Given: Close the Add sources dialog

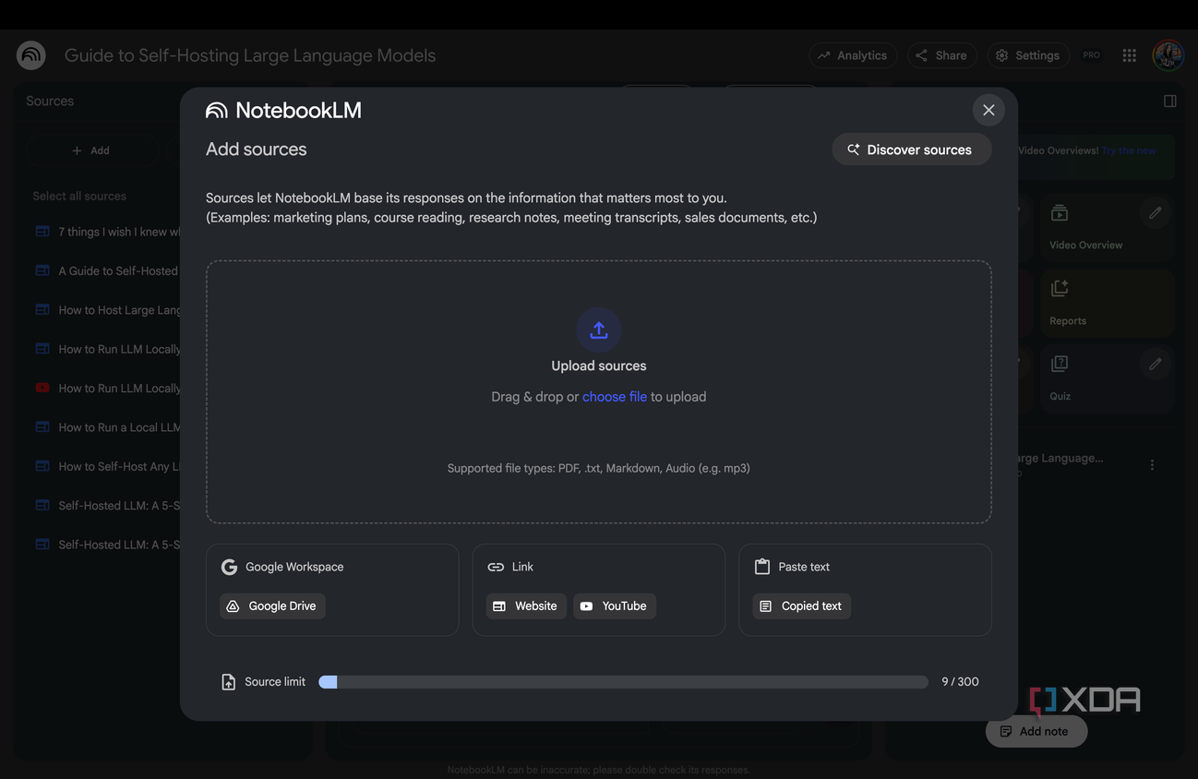Looking at the screenshot, I should [x=988, y=110].
